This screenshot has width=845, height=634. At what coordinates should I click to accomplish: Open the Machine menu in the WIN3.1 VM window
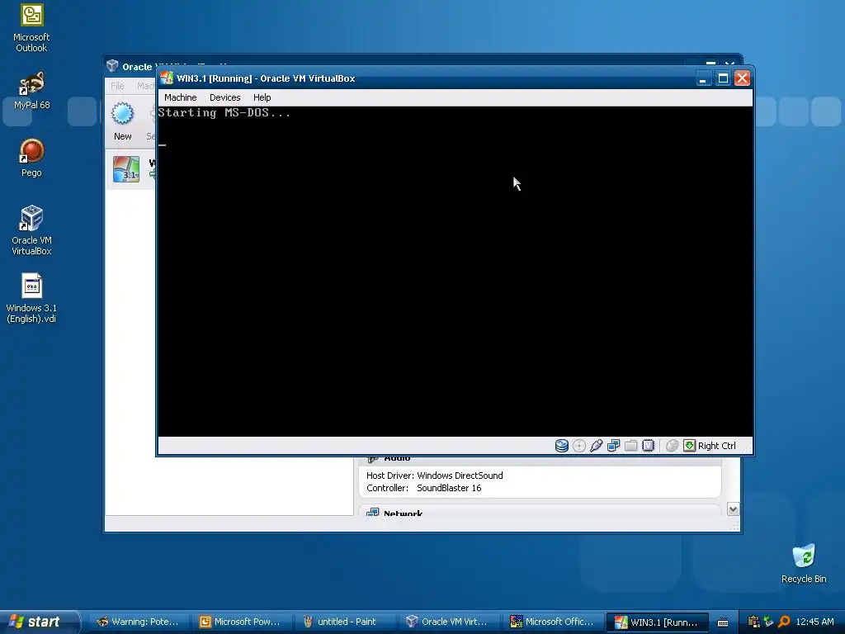[180, 97]
